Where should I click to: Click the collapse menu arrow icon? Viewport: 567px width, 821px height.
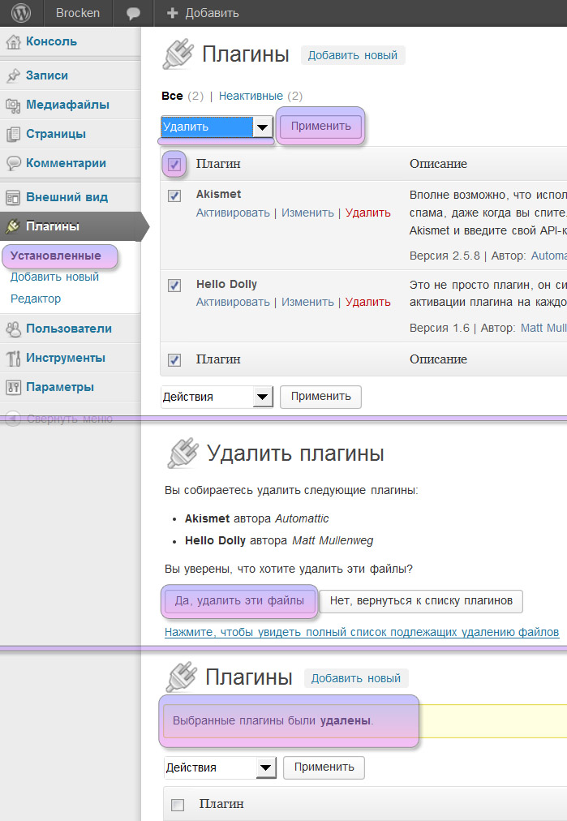(13, 419)
